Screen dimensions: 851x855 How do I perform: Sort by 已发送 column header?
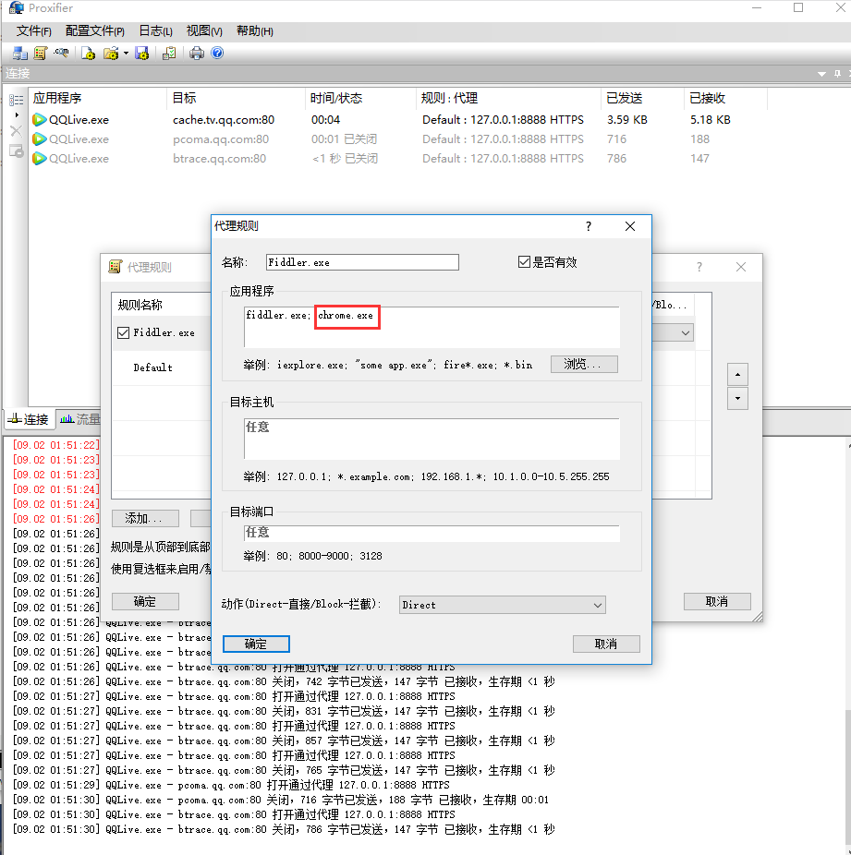pyautogui.click(x=642, y=98)
